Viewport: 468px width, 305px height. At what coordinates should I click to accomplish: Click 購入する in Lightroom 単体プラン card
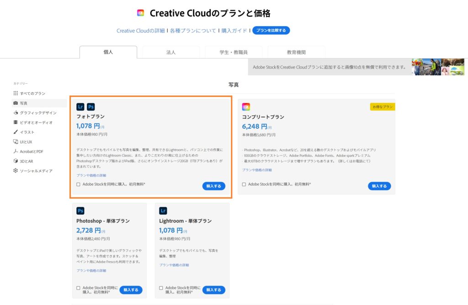(x=214, y=290)
